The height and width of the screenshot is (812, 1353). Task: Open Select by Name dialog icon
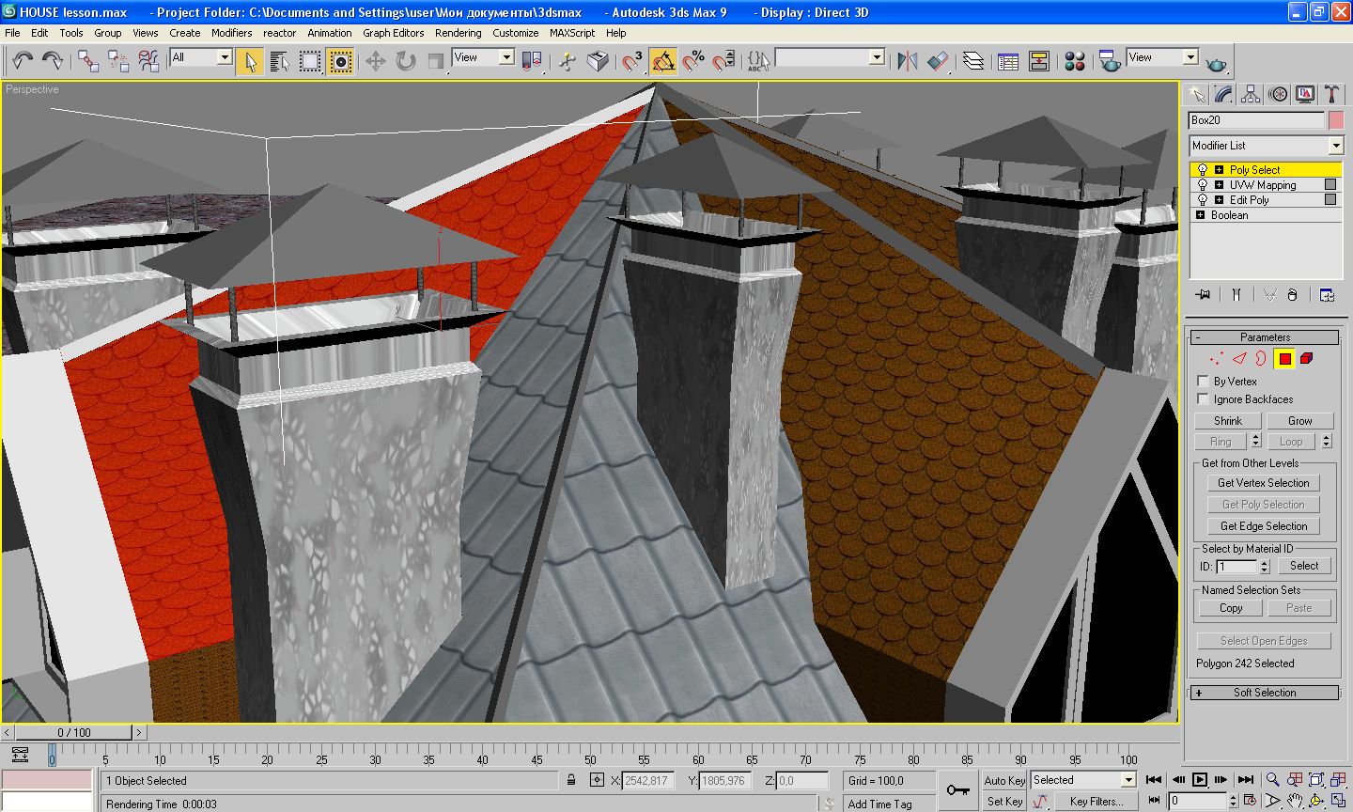(279, 61)
